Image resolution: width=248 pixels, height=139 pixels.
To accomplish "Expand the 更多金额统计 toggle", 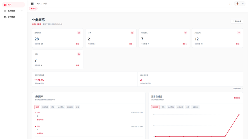I will coord(238,89).
